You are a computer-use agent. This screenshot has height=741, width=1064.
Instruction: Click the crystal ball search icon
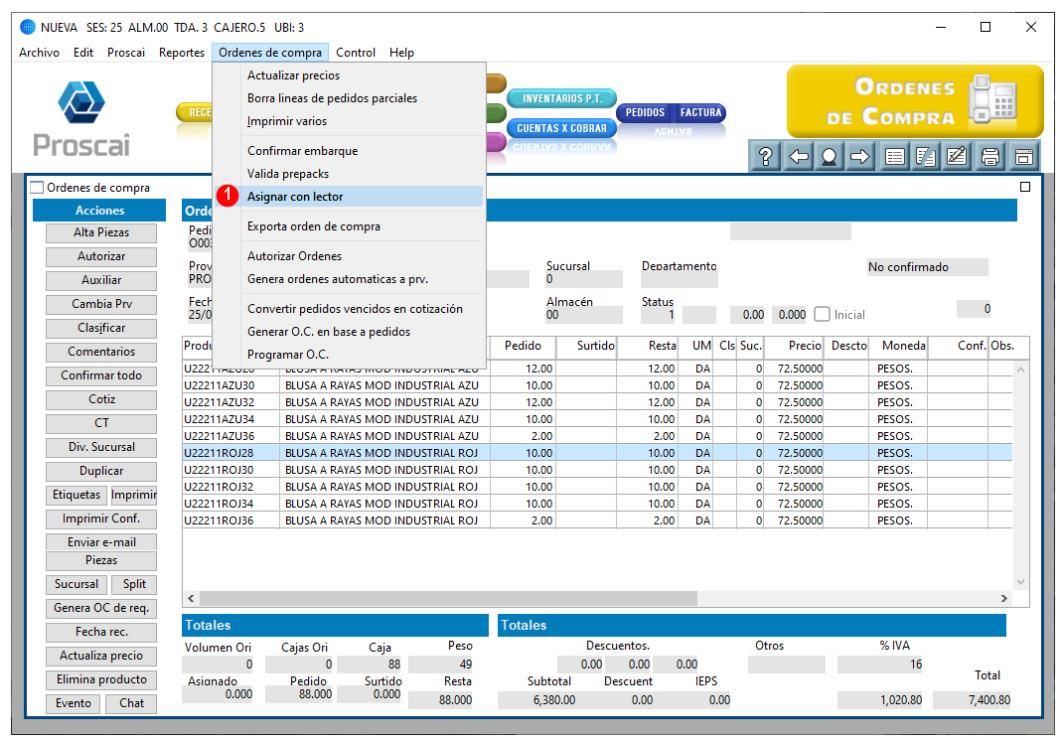coord(829,157)
